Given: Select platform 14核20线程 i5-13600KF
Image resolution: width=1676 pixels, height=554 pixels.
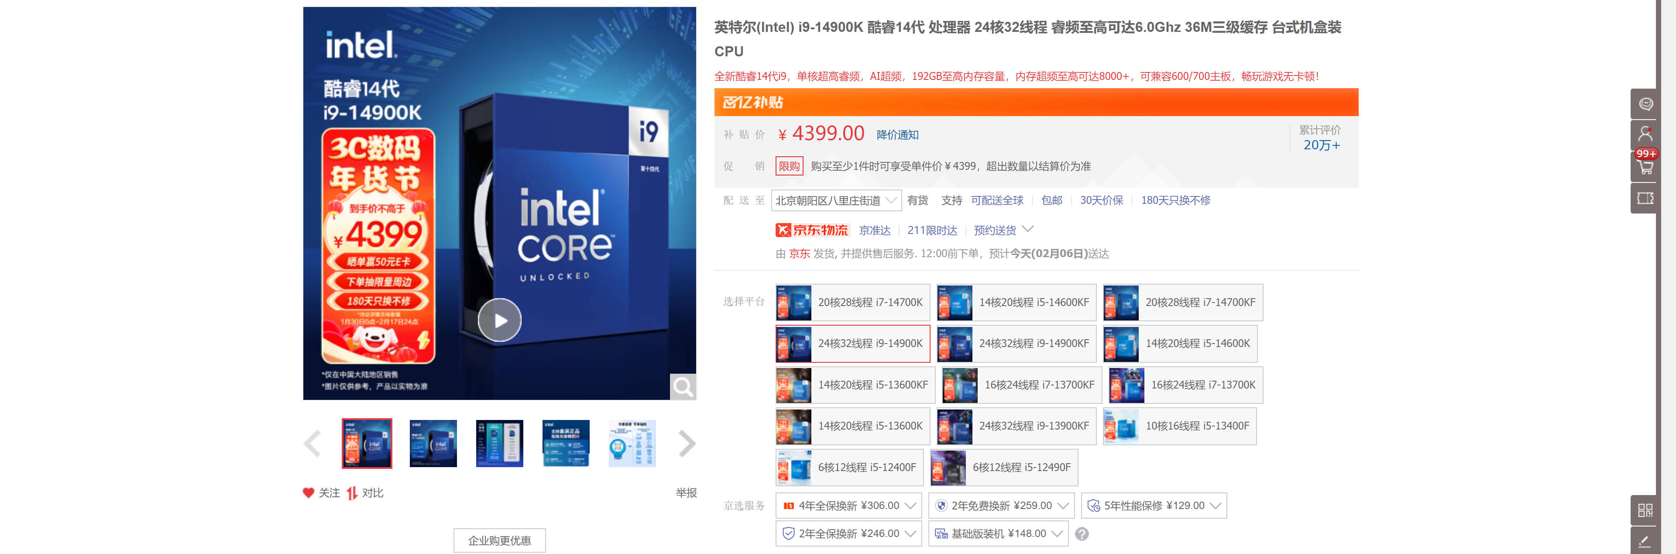Looking at the screenshot, I should [855, 385].
